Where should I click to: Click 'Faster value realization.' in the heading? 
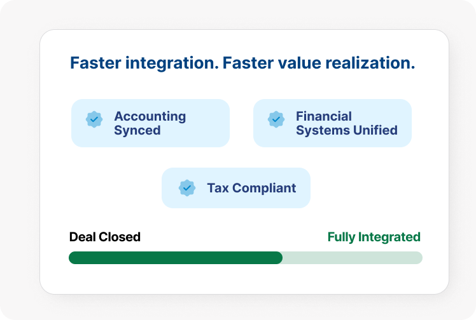(318, 63)
